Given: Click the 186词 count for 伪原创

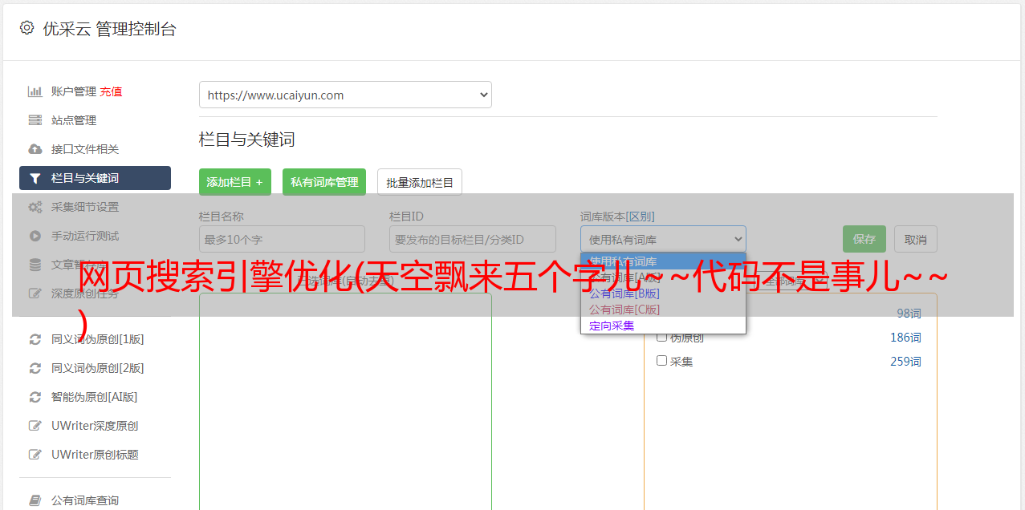Looking at the screenshot, I should 905,338.
